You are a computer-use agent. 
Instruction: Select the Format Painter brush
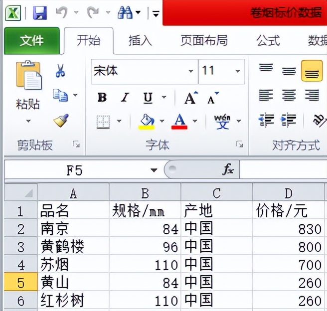[61, 121]
